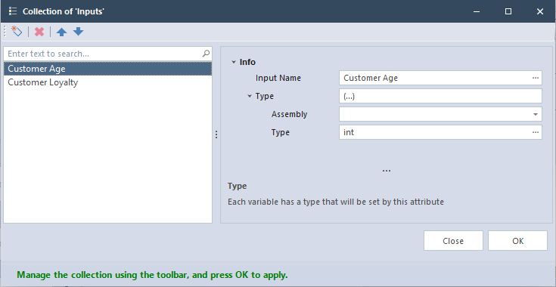Select Customer Loyalty in the list

tap(107, 82)
